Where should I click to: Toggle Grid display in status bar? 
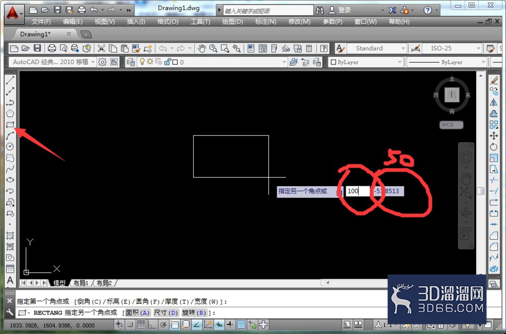[141, 325]
